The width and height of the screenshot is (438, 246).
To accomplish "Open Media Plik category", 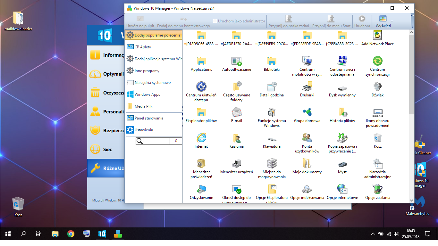I will point(154,106).
